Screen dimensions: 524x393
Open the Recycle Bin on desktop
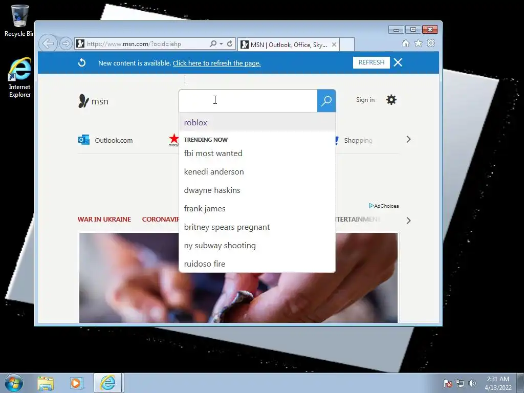pos(19,20)
